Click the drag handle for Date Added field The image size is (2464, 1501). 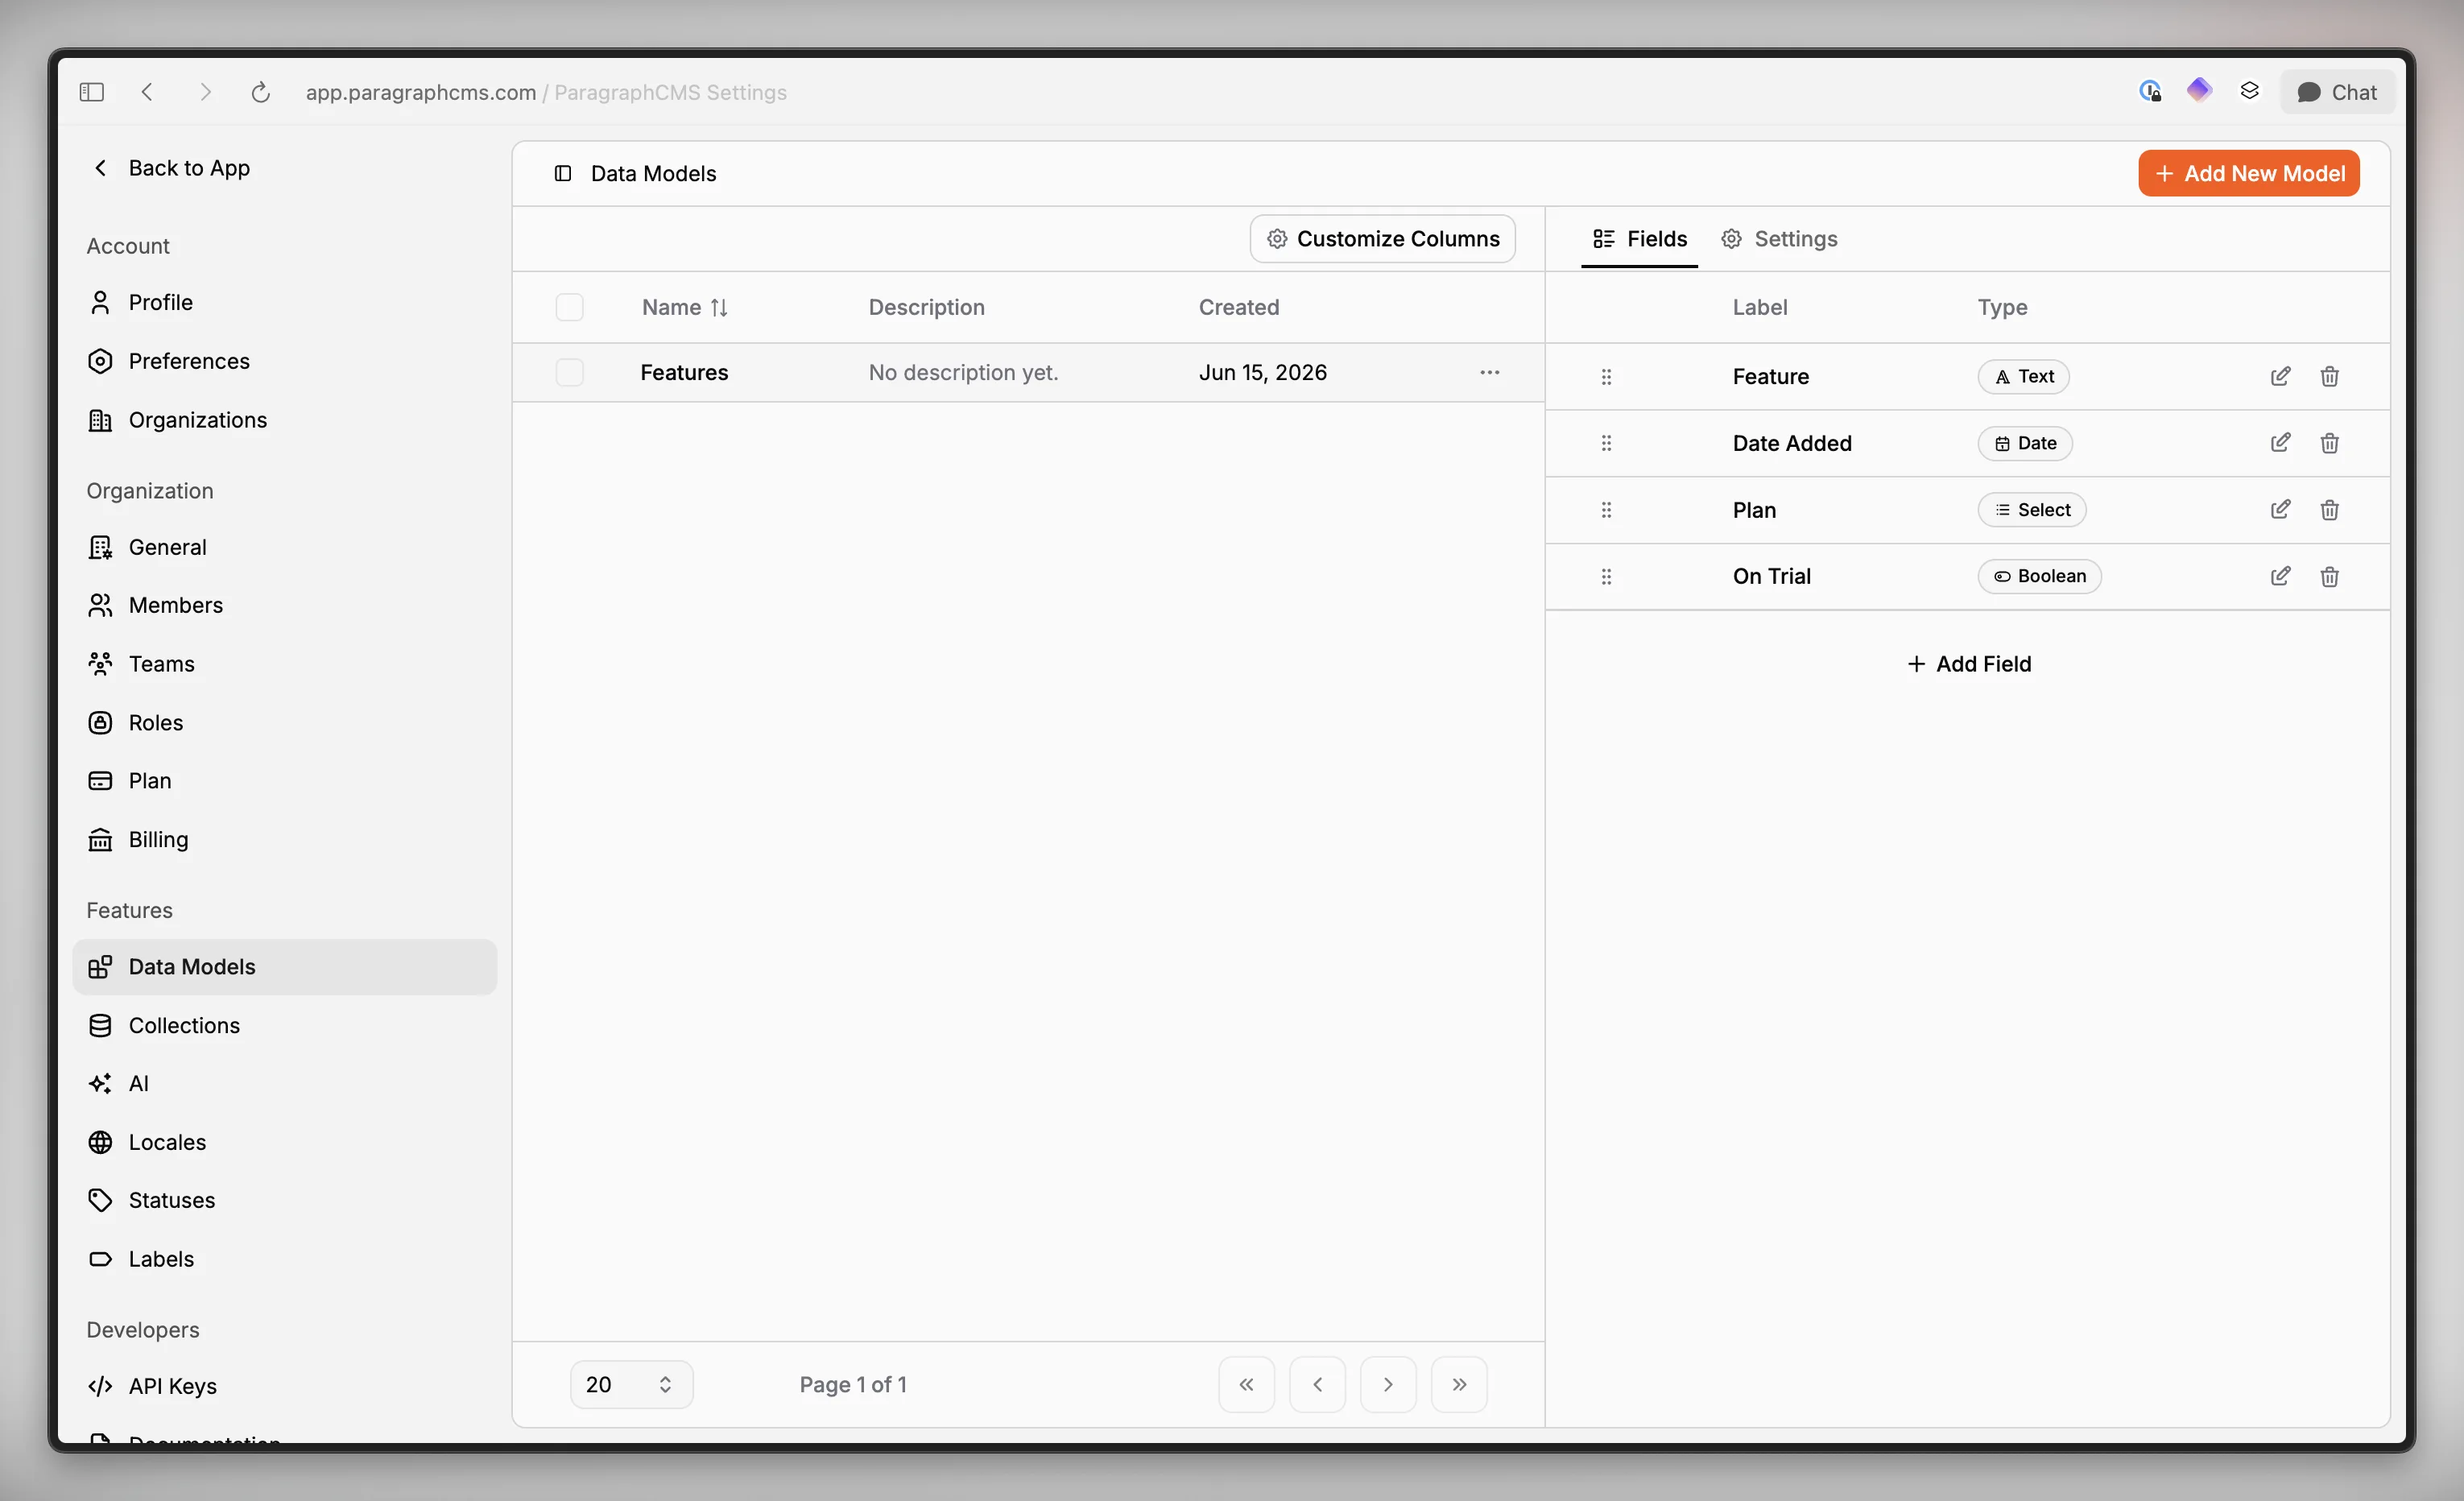tap(1606, 443)
